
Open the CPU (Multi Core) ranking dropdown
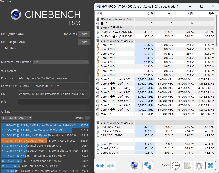[x=16, y=118]
